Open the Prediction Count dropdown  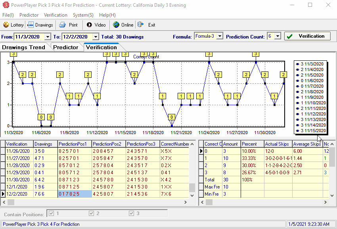[x=278, y=36]
